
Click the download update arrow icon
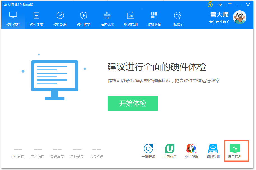click(220, 5)
